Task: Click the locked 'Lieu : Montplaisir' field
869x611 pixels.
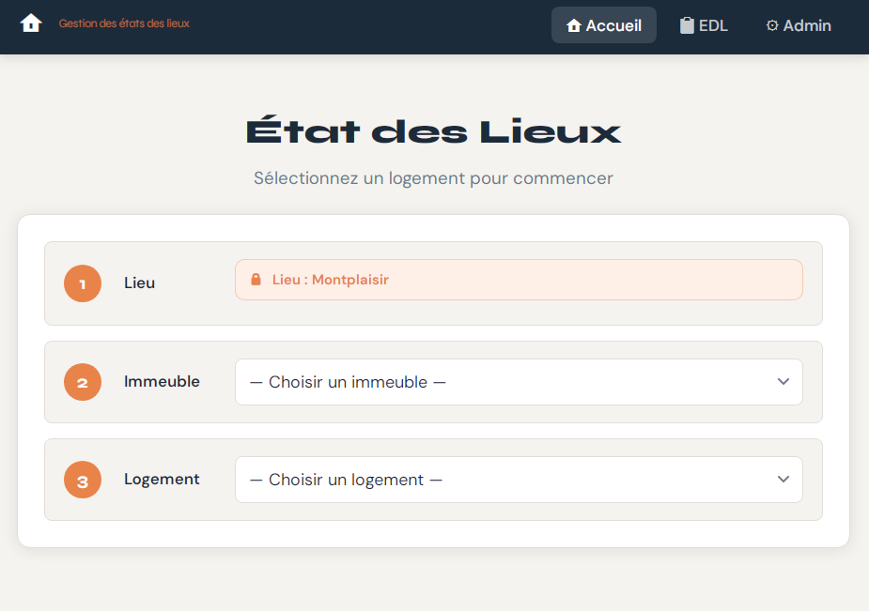Action: click(518, 279)
